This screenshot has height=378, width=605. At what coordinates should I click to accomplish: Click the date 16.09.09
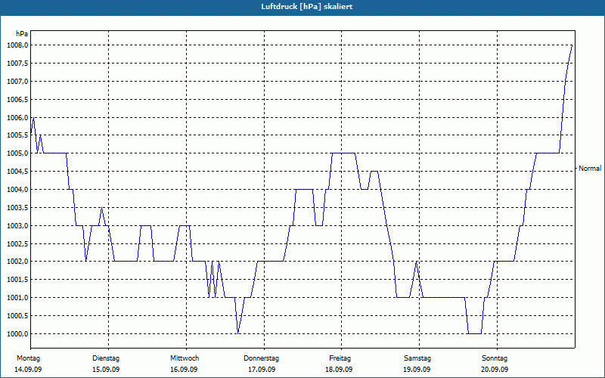[184, 370]
